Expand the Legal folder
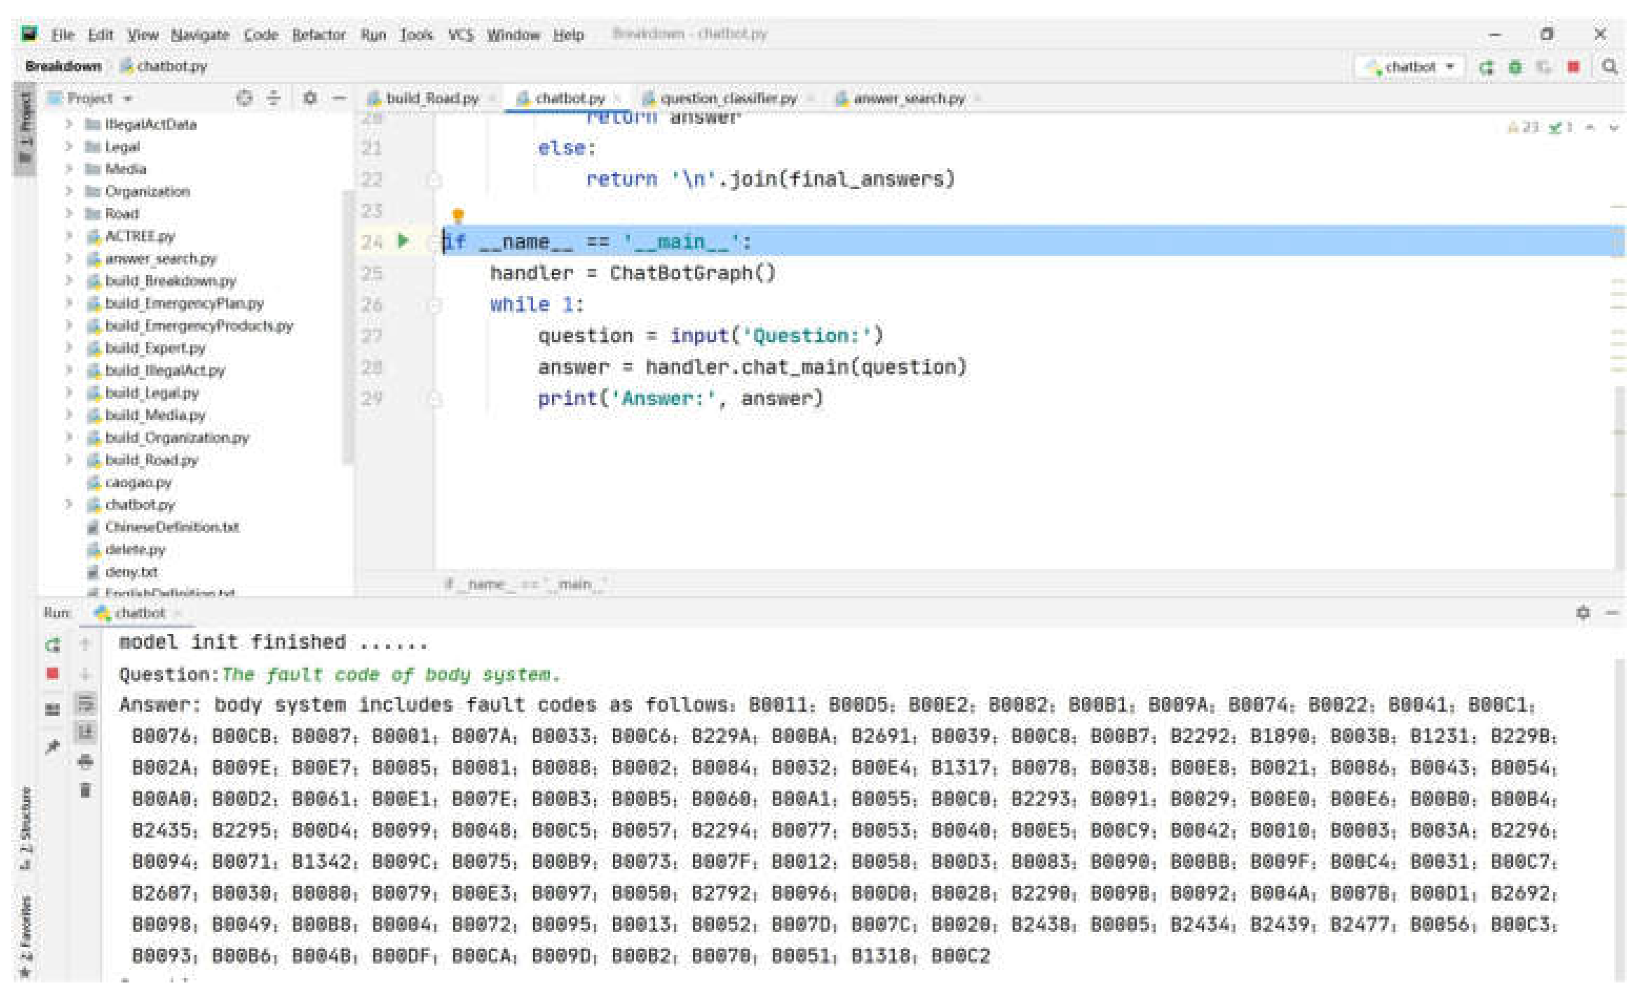The image size is (1642, 1004). [69, 146]
